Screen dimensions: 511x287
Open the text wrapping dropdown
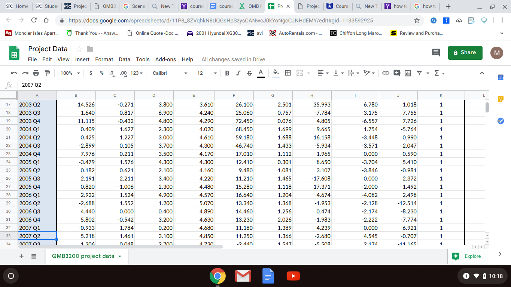click(x=354, y=73)
